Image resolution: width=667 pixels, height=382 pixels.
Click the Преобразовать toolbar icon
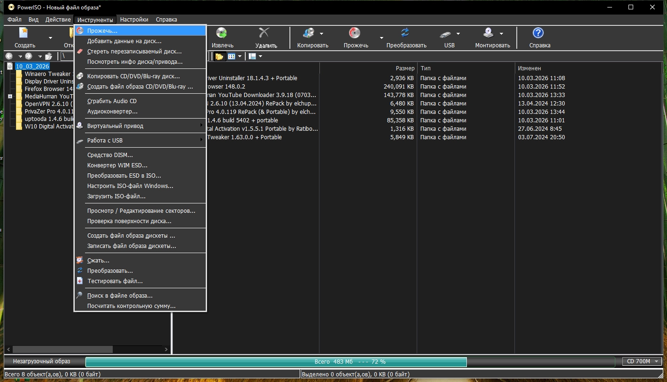(405, 33)
